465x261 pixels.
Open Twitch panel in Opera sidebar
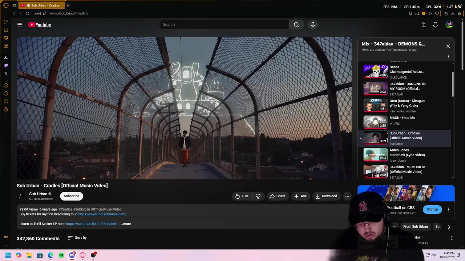[x=6, y=66]
